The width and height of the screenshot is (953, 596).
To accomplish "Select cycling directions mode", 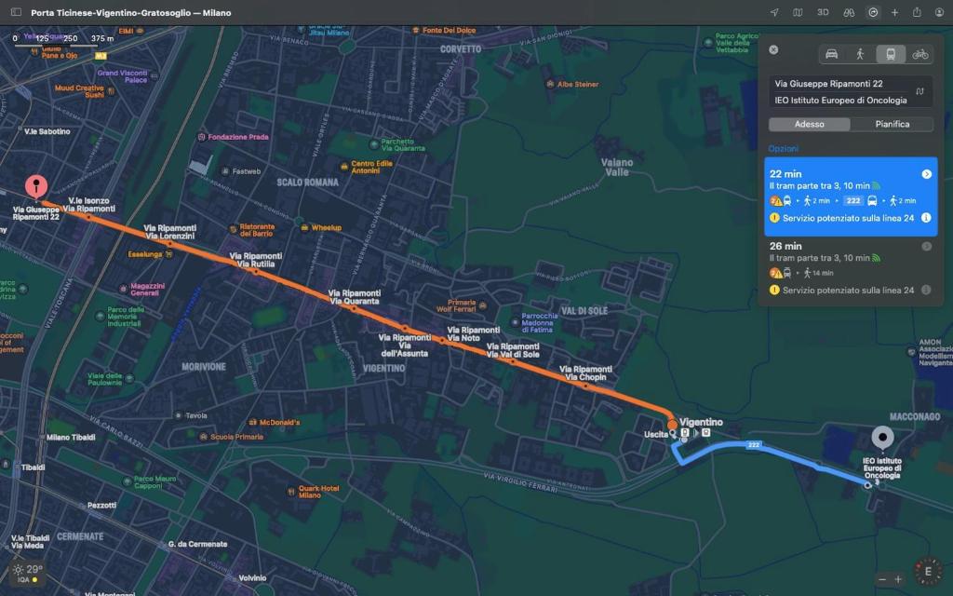I will pyautogui.click(x=920, y=54).
